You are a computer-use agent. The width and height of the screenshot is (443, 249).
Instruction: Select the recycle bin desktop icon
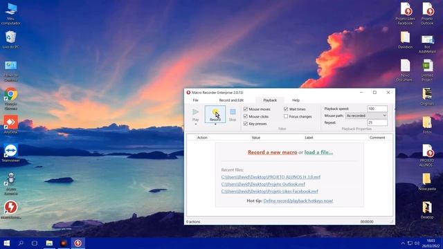(x=11, y=39)
